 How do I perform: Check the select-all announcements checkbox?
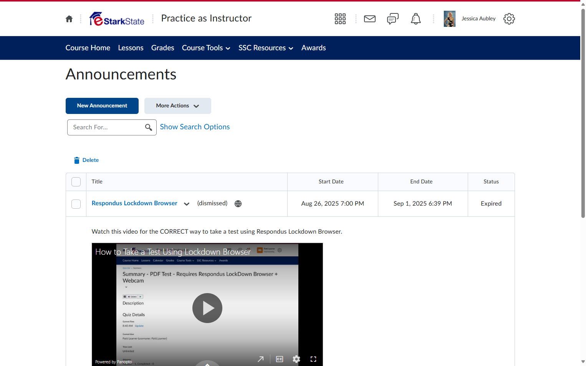(x=76, y=182)
